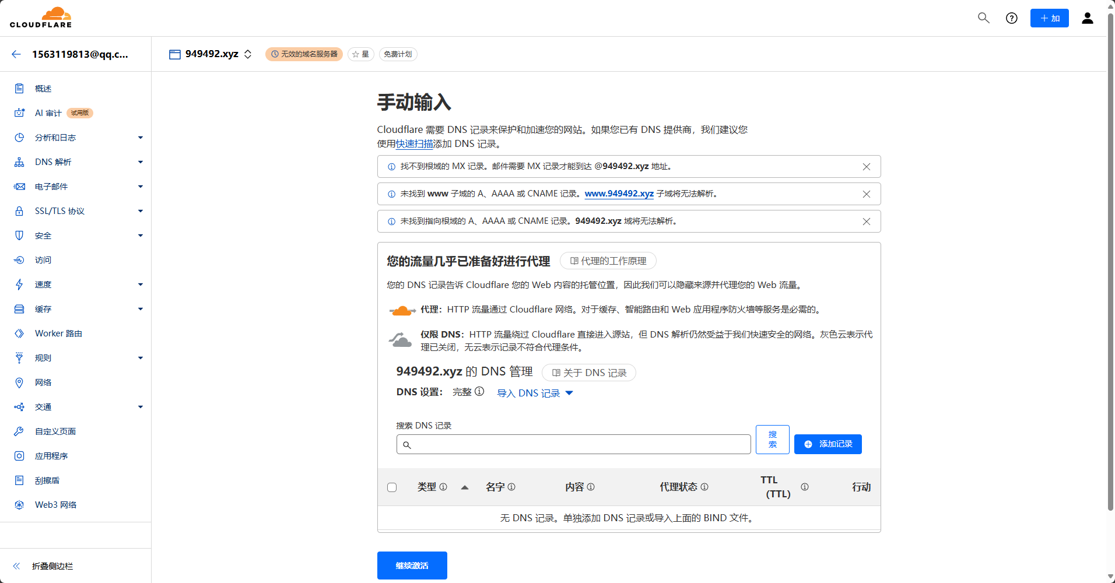
Task: Follow the www.949492.xyz link
Action: (x=619, y=194)
